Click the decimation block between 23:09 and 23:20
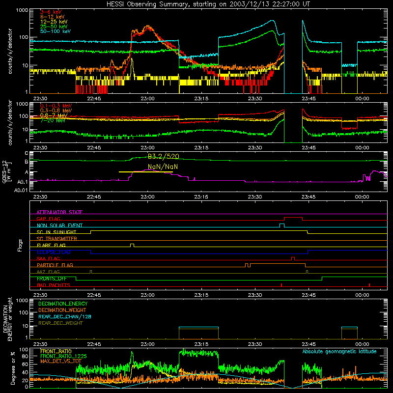393x393 pixels. [198, 333]
